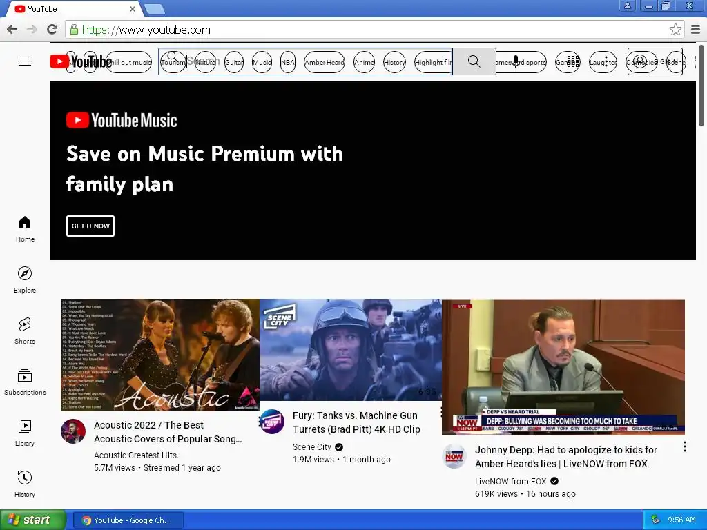The height and width of the screenshot is (530, 707).
Task: Open the LiveNOW from FOX channel name
Action: click(510, 481)
